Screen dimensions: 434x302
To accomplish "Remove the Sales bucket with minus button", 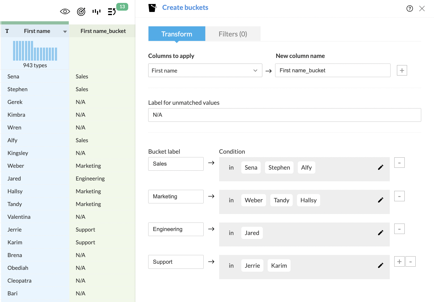I will pos(399,163).
